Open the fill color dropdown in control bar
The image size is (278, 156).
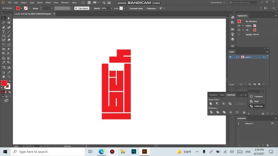21,8
